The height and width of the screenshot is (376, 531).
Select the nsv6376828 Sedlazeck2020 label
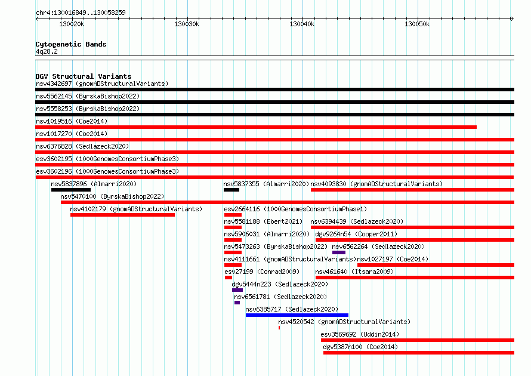point(82,146)
